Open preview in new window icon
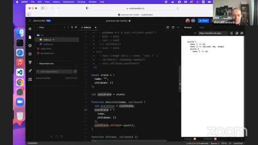Viewport: 258px width, 145px height. click(x=242, y=33)
